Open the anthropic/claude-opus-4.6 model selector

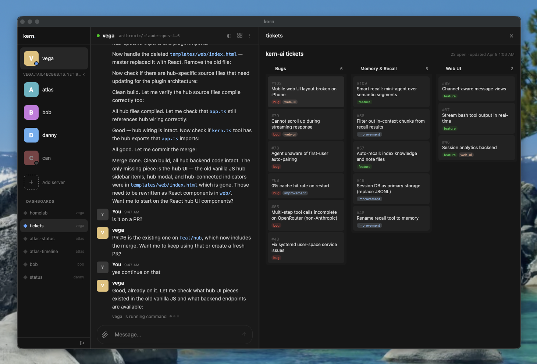(x=149, y=36)
